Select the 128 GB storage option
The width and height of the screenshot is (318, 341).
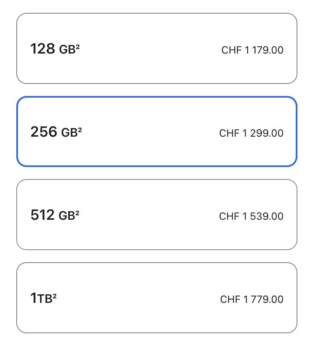pyautogui.click(x=156, y=48)
